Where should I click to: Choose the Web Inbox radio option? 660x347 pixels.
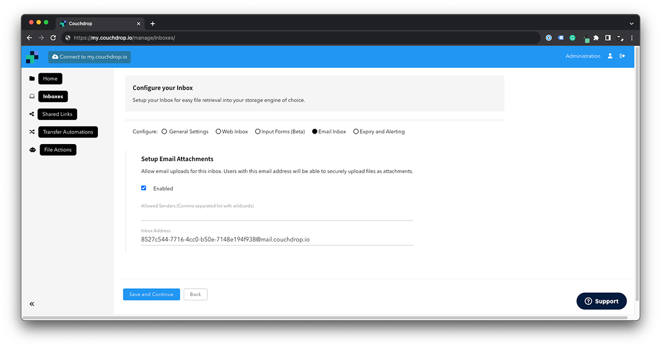217,131
